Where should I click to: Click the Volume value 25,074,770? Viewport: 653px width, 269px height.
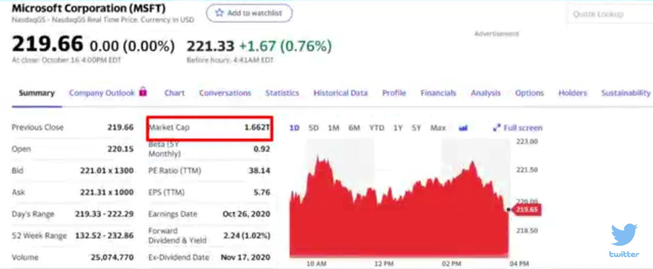[x=112, y=257]
